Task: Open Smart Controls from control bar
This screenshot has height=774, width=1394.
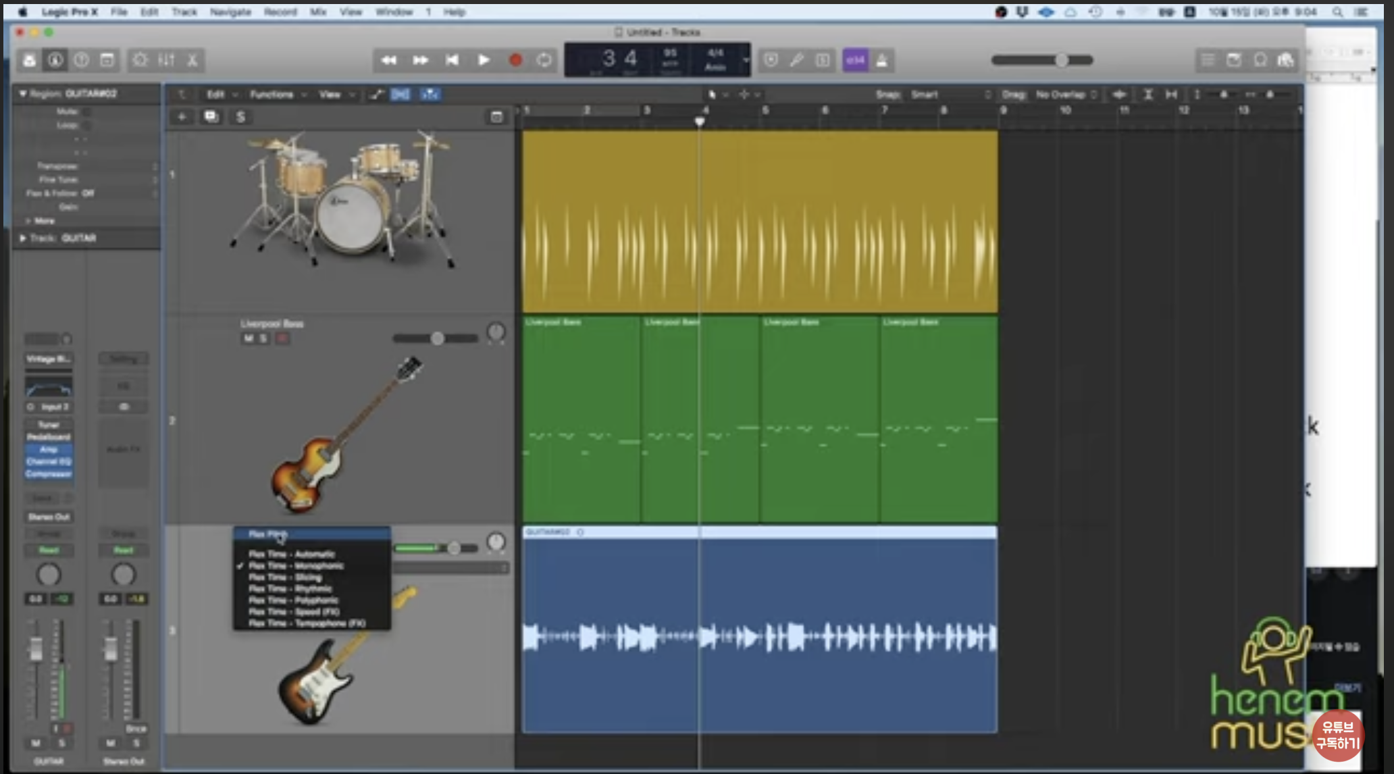Action: 140,60
